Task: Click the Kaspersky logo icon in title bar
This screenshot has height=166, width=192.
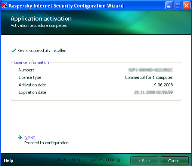Action: tap(4, 6)
